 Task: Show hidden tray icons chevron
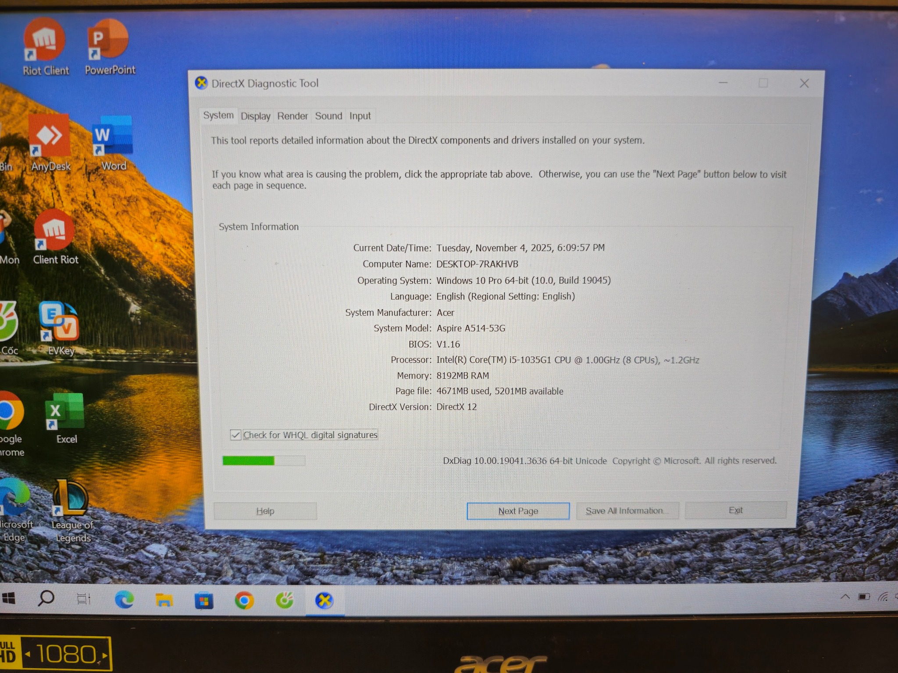coord(845,597)
